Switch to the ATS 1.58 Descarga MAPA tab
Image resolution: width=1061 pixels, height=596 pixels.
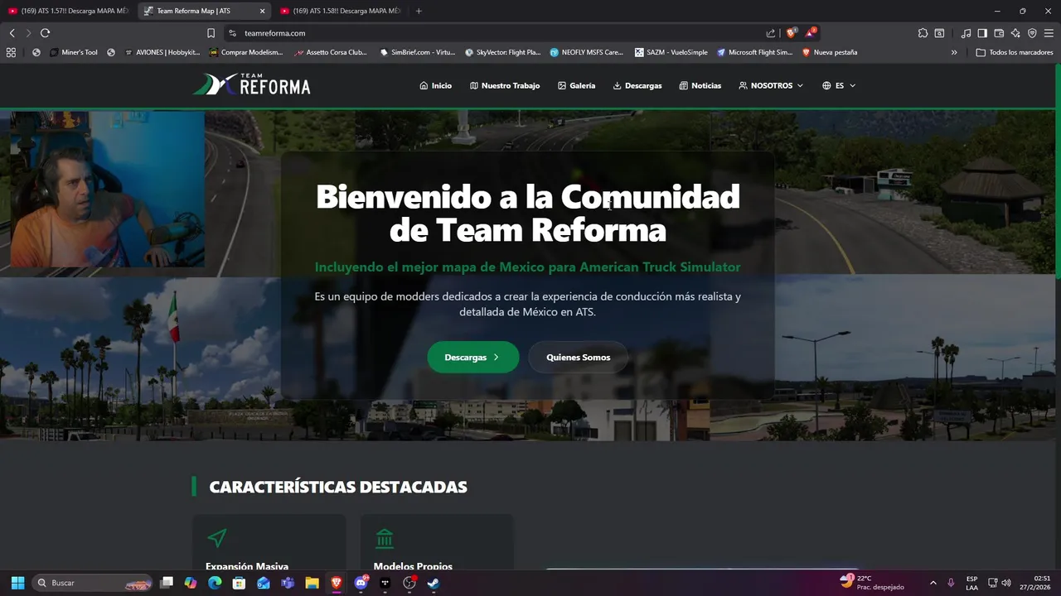(x=340, y=11)
